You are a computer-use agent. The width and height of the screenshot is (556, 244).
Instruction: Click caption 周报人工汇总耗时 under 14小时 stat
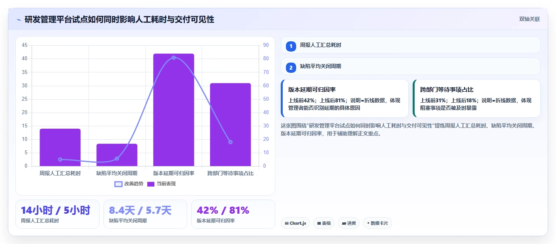(x=40, y=221)
